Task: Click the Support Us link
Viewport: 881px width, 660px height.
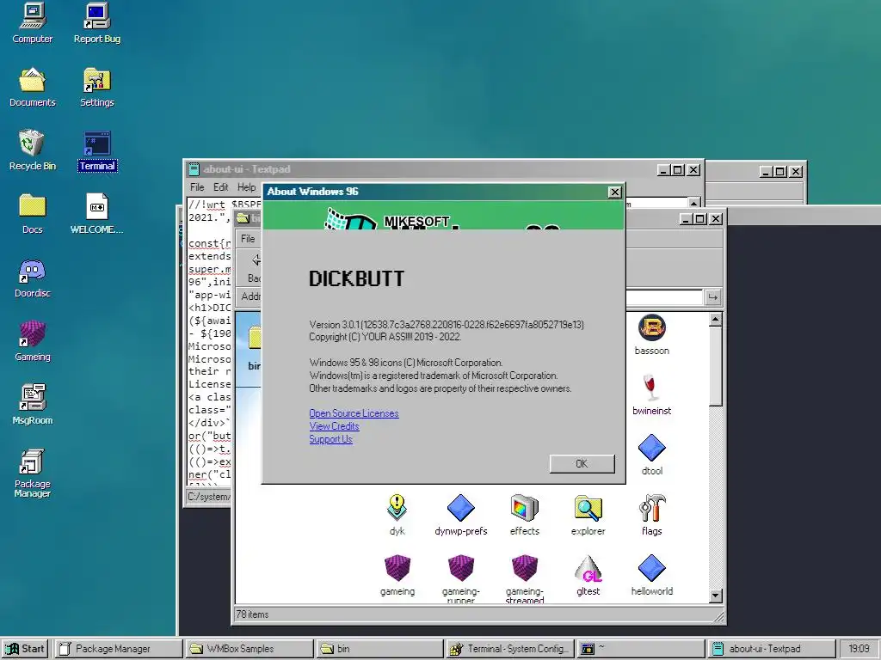Action: tap(330, 439)
